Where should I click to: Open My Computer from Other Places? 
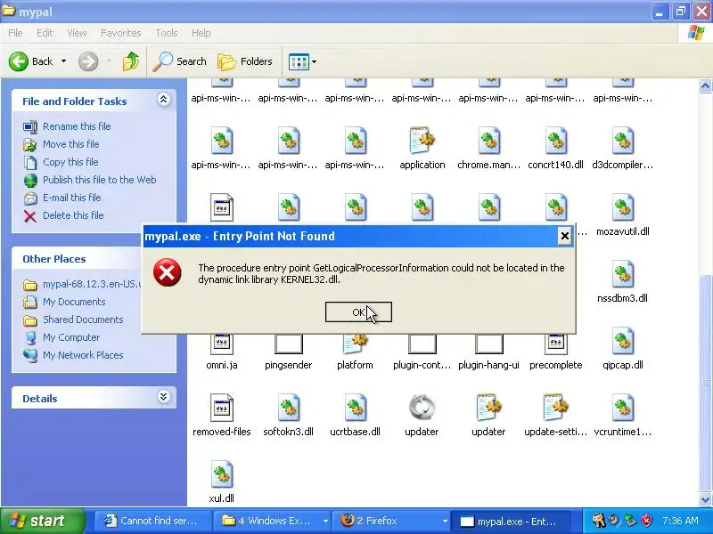coord(71,337)
